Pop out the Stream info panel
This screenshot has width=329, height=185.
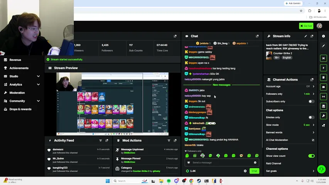click(x=312, y=36)
